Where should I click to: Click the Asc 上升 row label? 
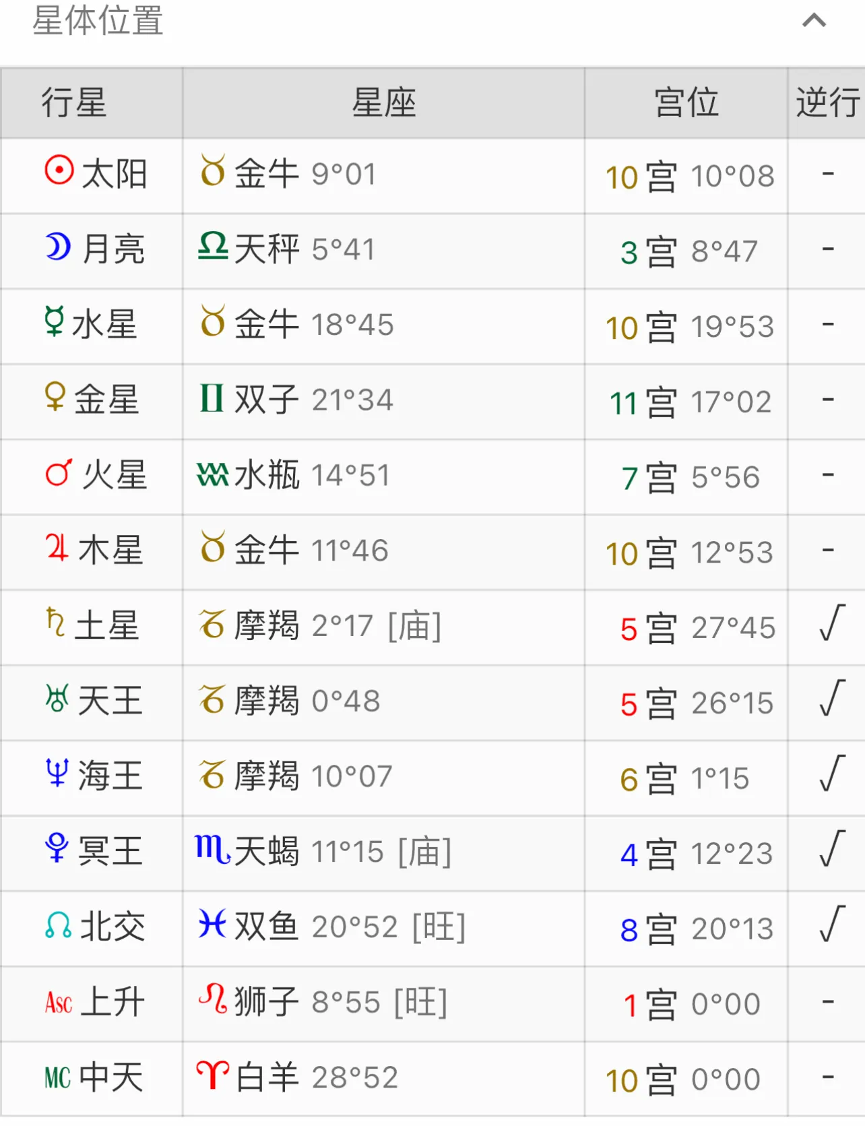pyautogui.click(x=94, y=1002)
